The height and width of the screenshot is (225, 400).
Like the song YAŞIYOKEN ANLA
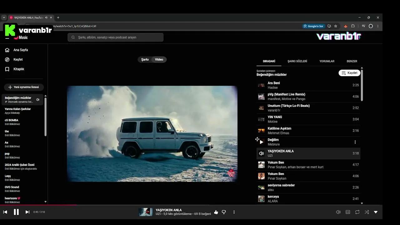[216, 212]
